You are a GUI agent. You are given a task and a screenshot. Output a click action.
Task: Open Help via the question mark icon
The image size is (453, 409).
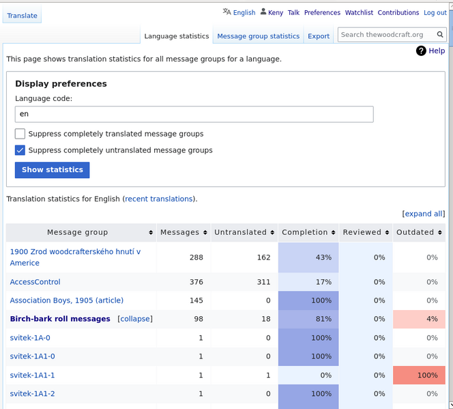(x=421, y=51)
